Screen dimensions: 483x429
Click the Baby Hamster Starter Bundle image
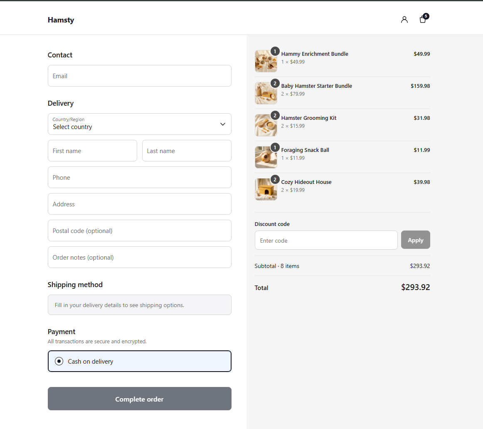pyautogui.click(x=266, y=93)
